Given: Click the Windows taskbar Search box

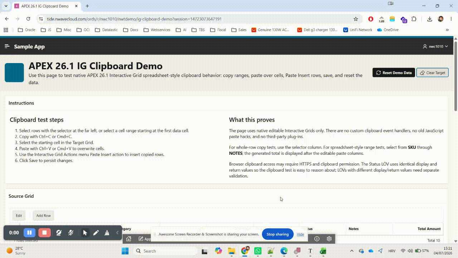Looking at the screenshot, I should coord(165,251).
